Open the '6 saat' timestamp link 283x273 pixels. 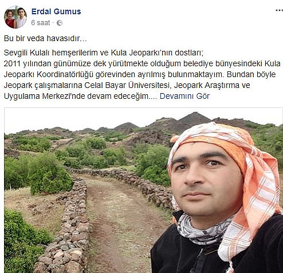click(41, 23)
